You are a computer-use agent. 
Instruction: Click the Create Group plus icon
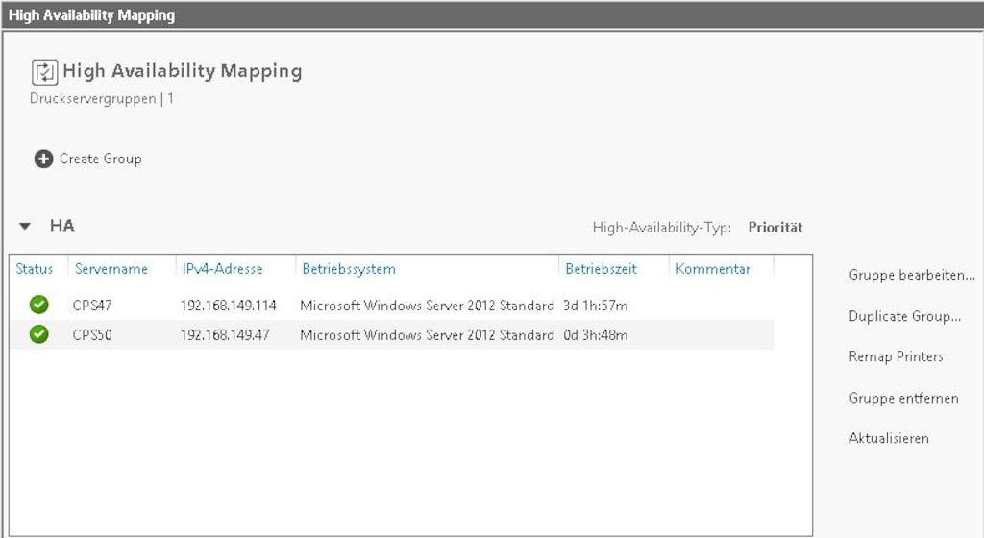[43, 159]
